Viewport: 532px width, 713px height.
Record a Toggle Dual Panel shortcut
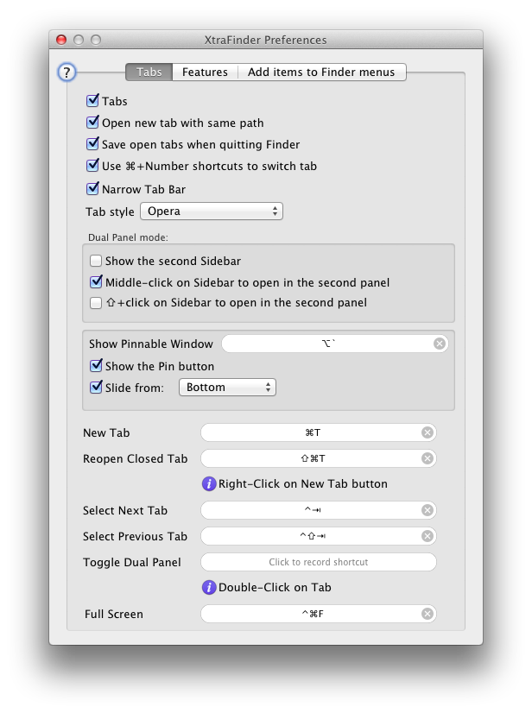pyautogui.click(x=318, y=562)
